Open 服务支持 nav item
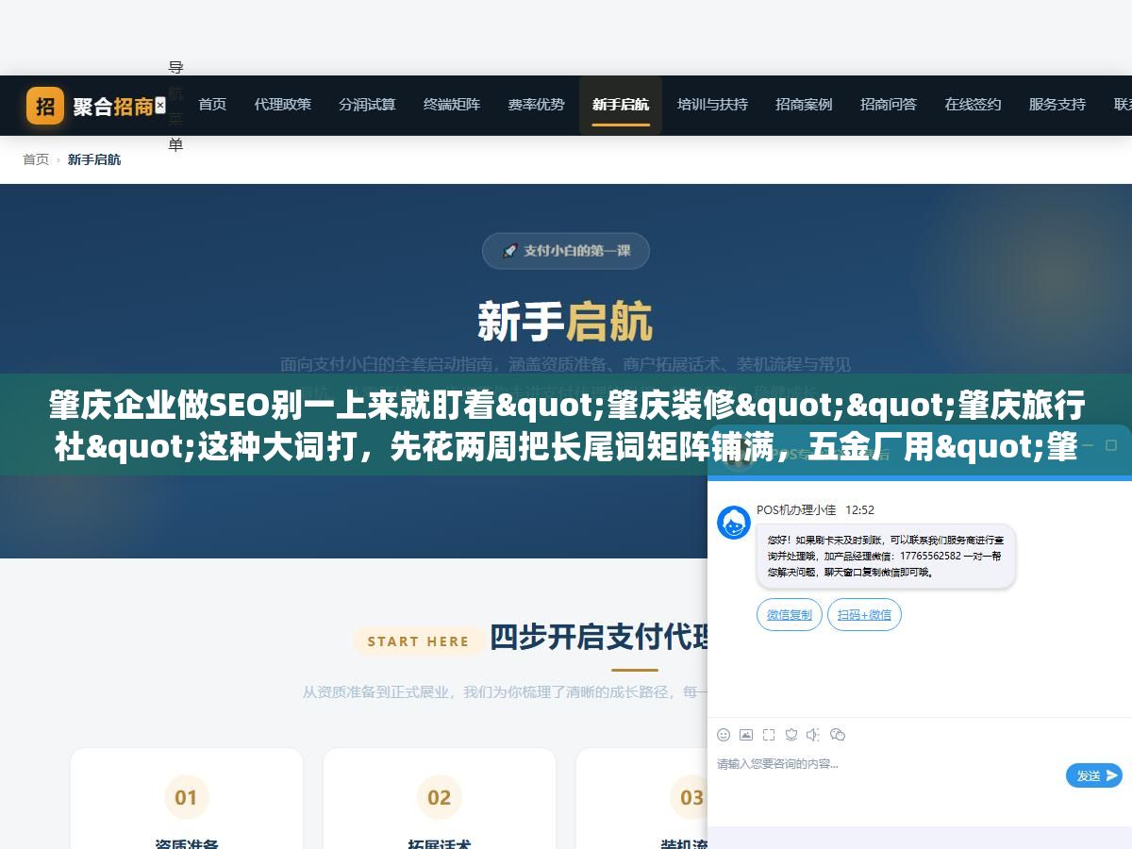This screenshot has width=1132, height=849. point(1057,105)
